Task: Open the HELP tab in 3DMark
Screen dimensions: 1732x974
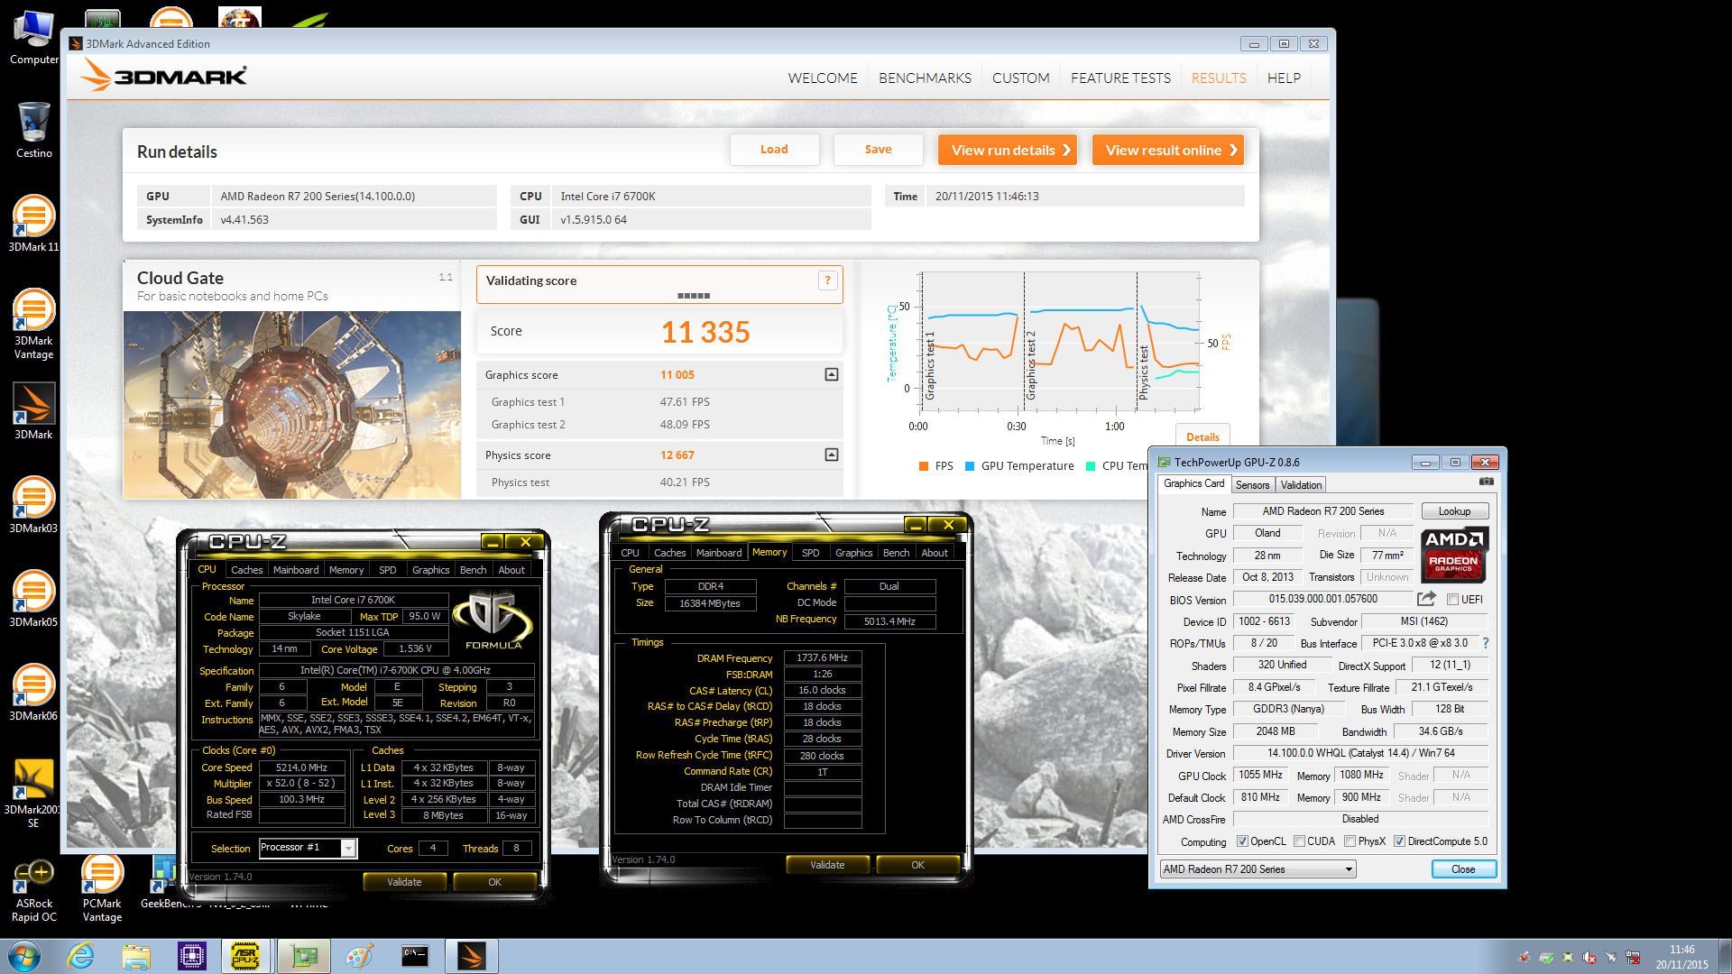Action: click(x=1284, y=78)
